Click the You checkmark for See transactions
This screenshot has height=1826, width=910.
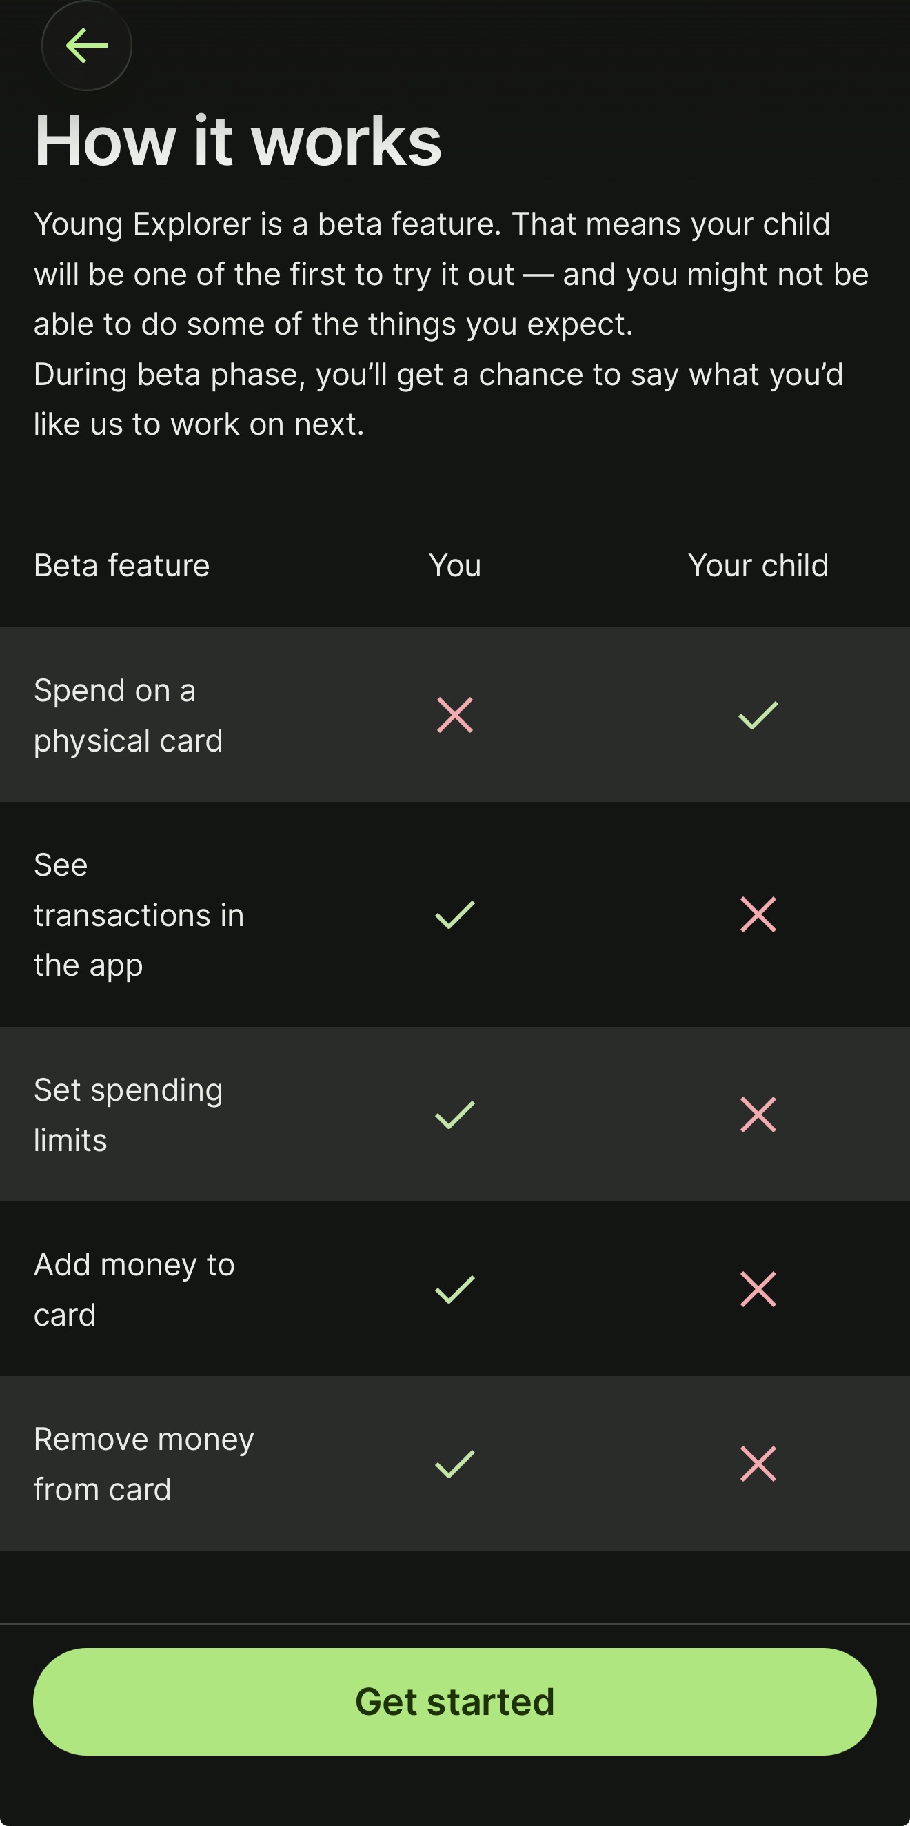pos(454,914)
